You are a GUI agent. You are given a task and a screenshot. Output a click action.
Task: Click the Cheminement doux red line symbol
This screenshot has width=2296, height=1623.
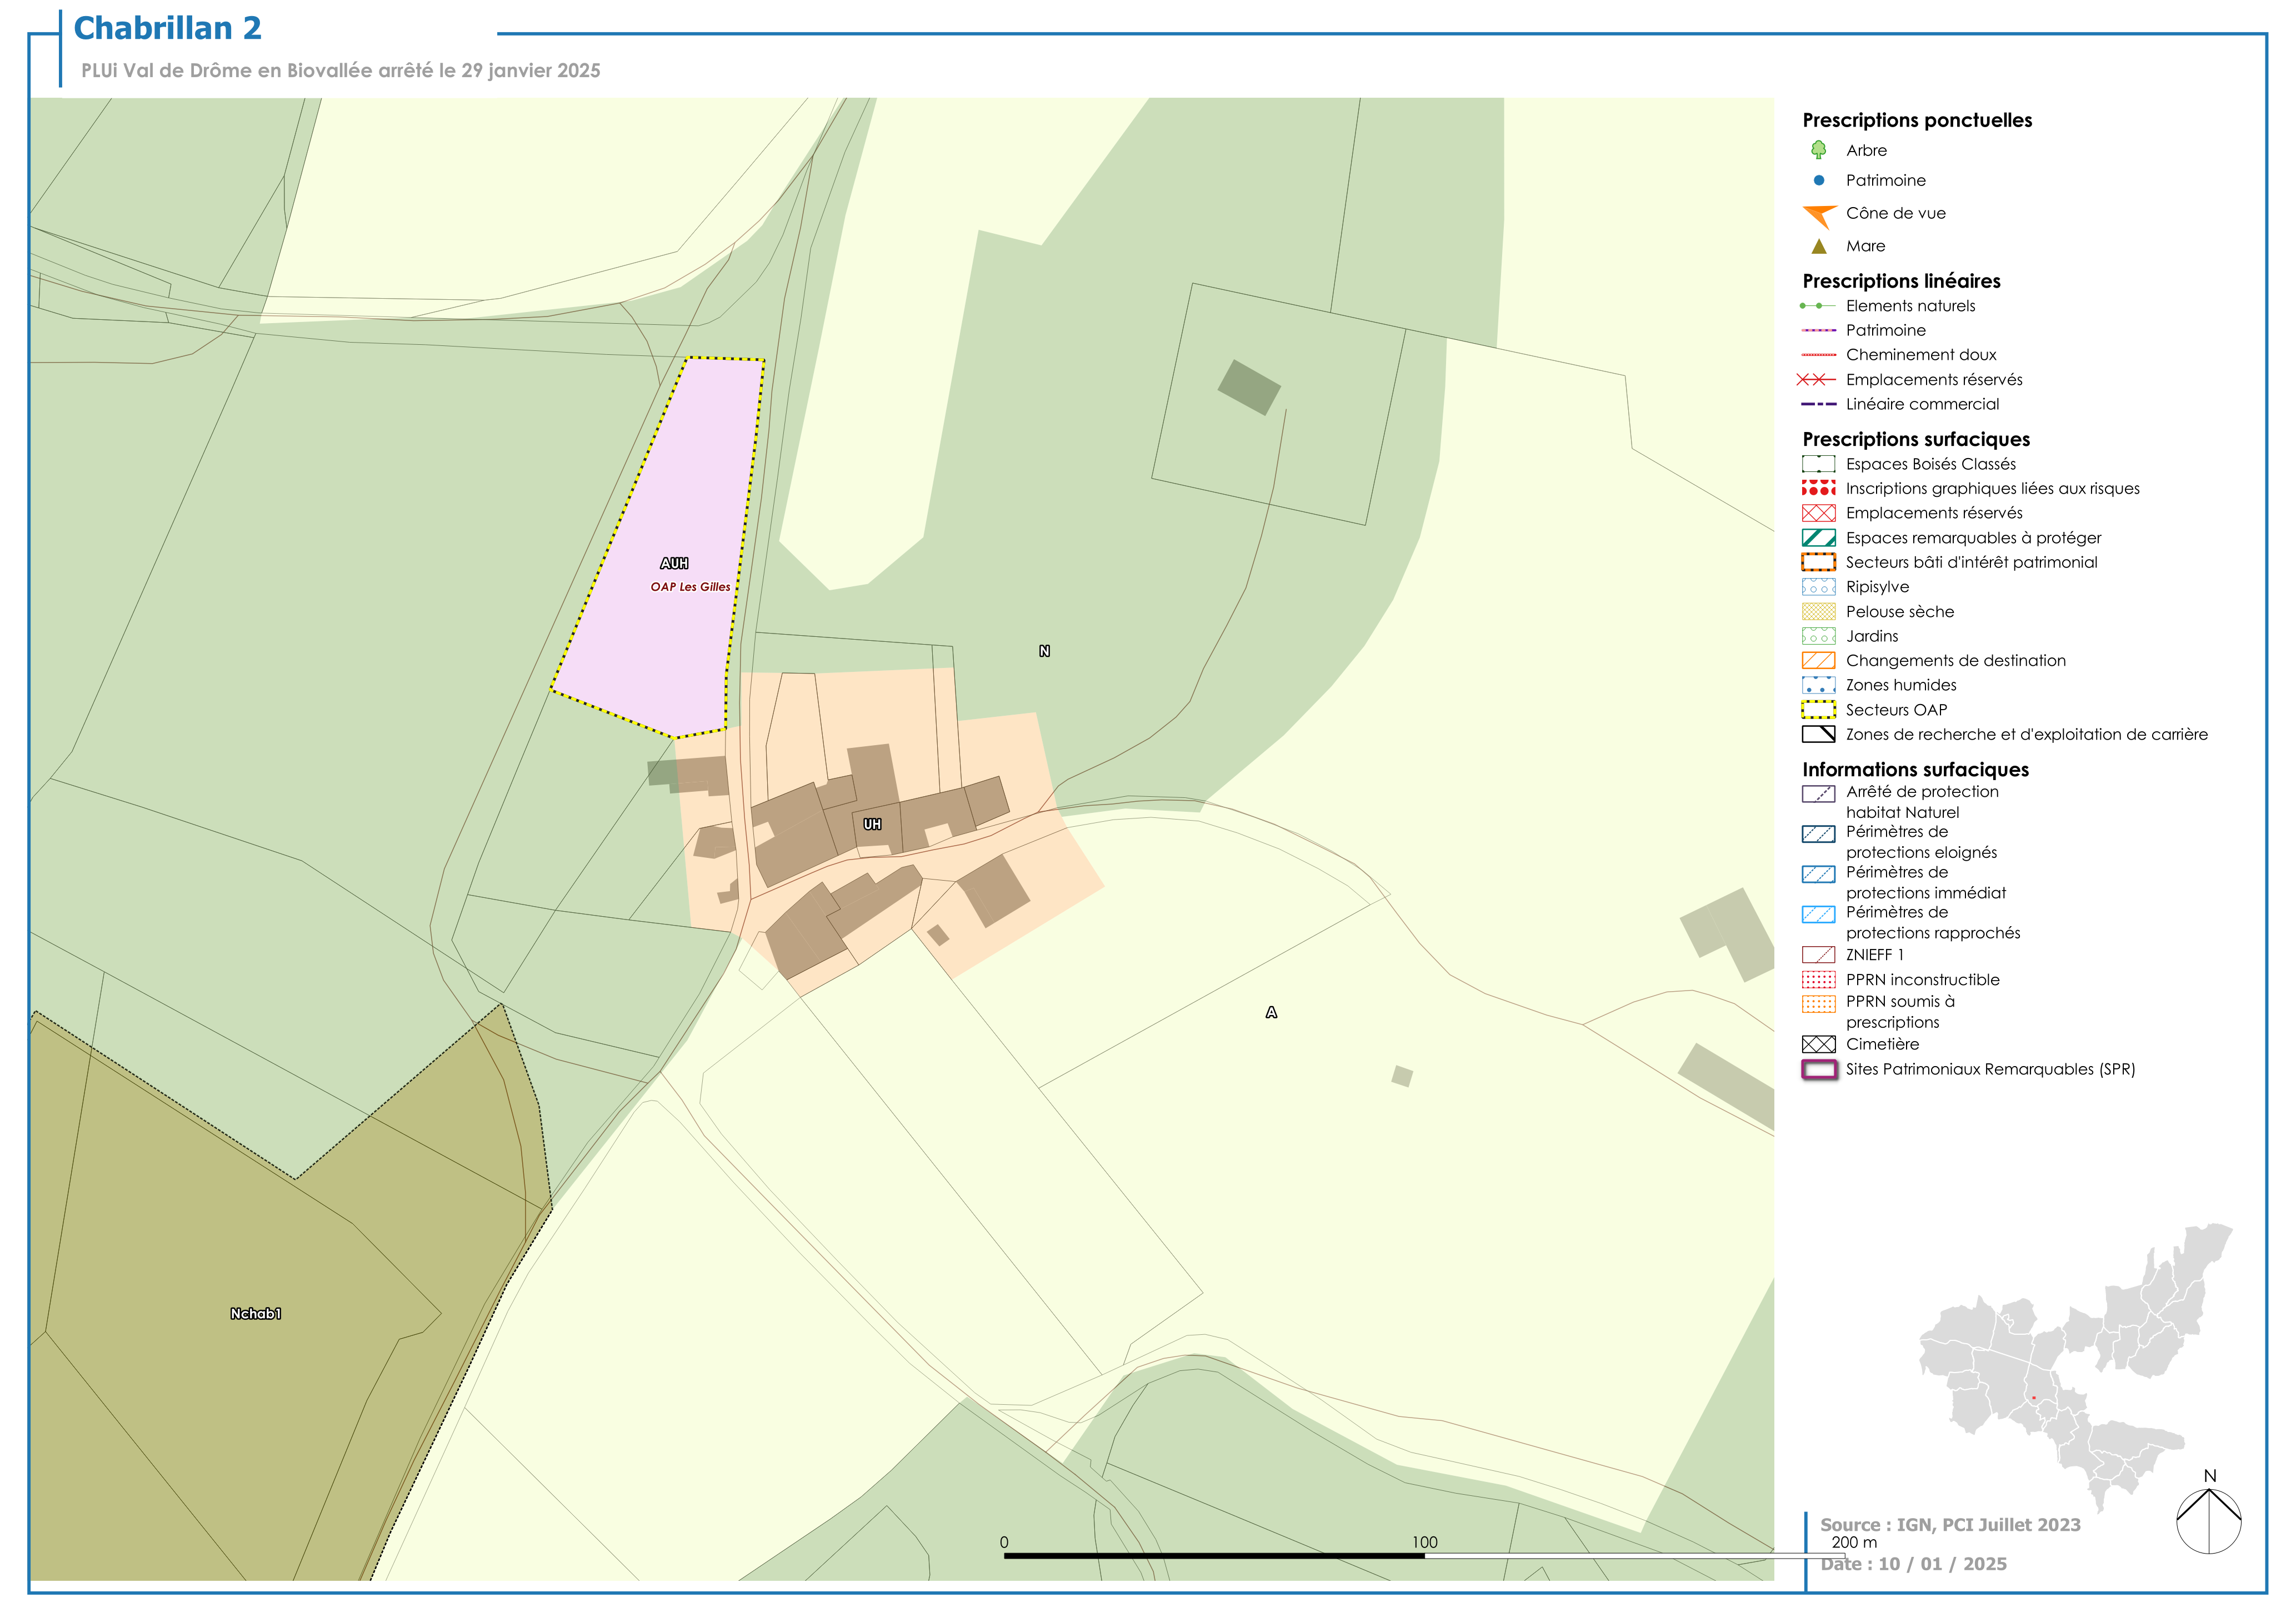(x=1818, y=355)
